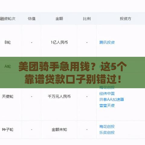Open the 腾讯投资 investor link
The height and width of the screenshot is (145, 145).
pos(107,42)
